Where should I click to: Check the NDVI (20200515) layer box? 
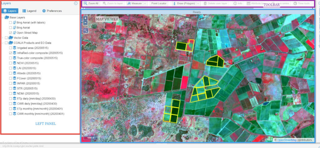pyautogui.click(x=11, y=63)
